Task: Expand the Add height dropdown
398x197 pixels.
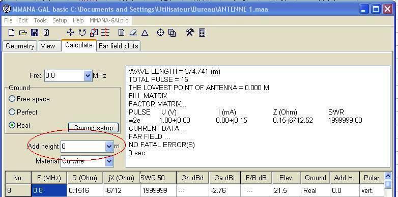Action: [109, 146]
